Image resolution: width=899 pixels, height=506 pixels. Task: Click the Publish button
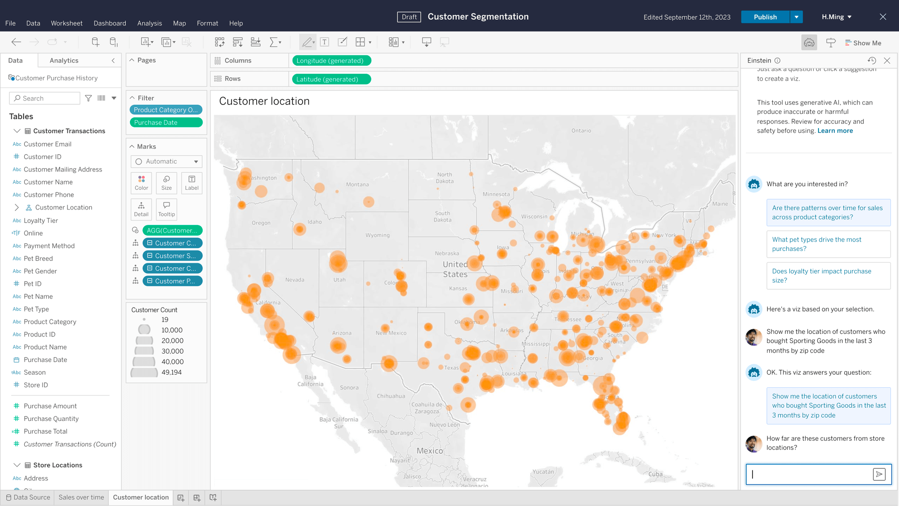[765, 17]
